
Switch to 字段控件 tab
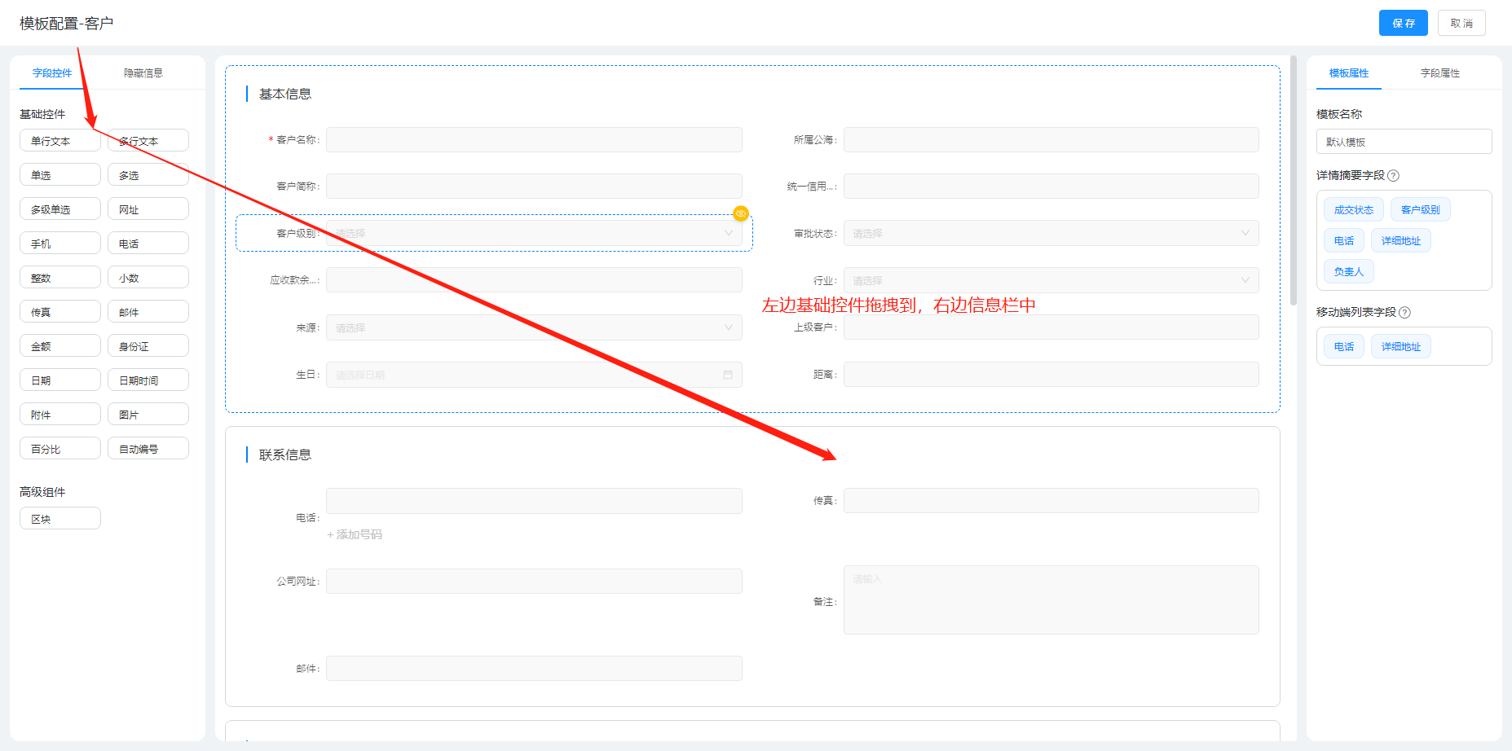52,73
